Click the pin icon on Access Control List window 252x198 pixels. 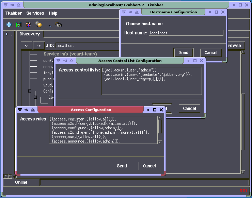click(x=65, y=61)
